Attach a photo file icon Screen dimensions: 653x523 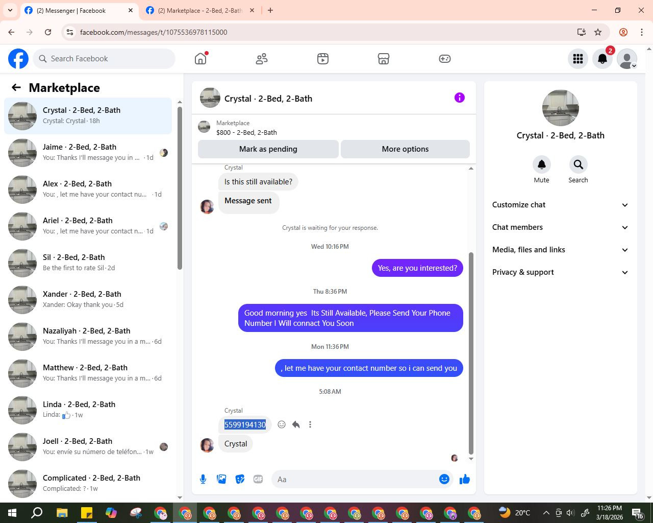(x=221, y=479)
